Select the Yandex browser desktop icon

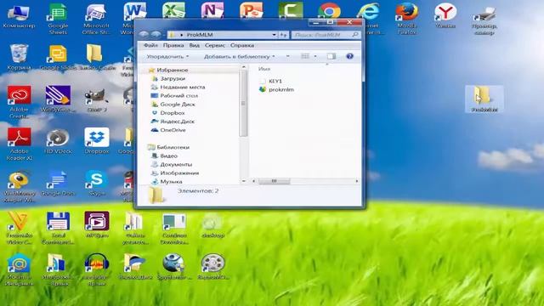(x=445, y=15)
